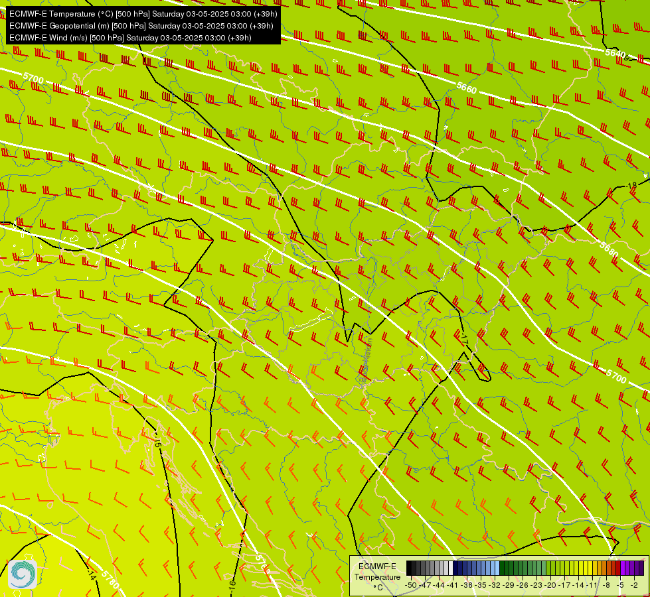Click the darkest purple swatch ending the legend
The image size is (650, 597).
coord(641,568)
